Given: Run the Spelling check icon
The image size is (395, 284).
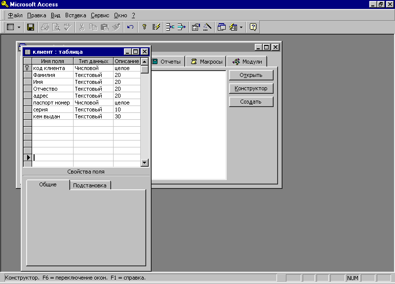Looking at the screenshot, I should pos(68,27).
